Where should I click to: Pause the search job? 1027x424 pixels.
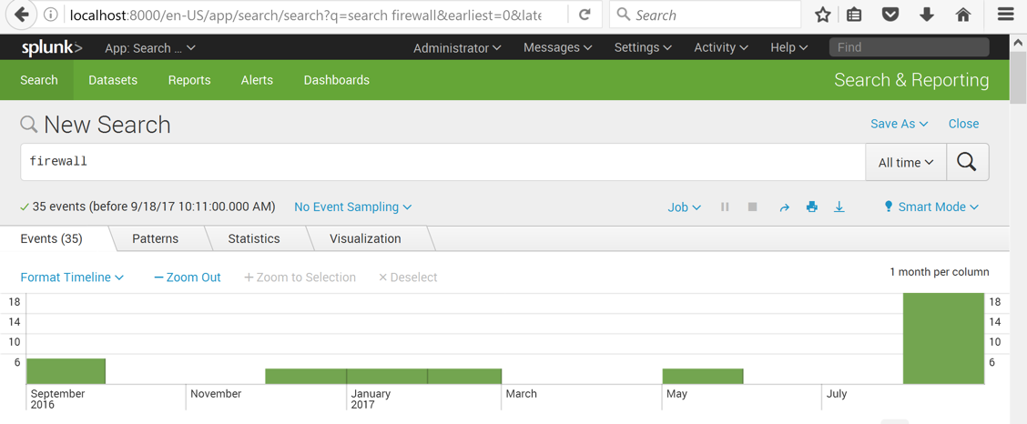click(725, 207)
